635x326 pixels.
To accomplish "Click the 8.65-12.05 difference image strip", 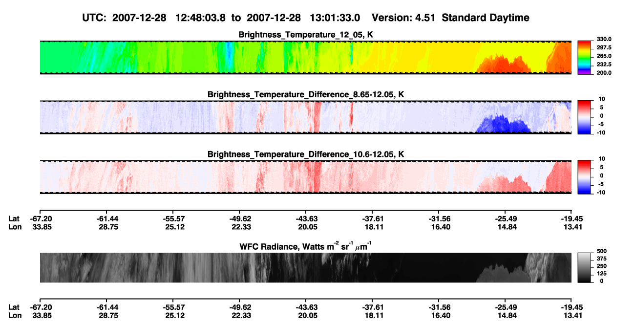I will coord(305,117).
